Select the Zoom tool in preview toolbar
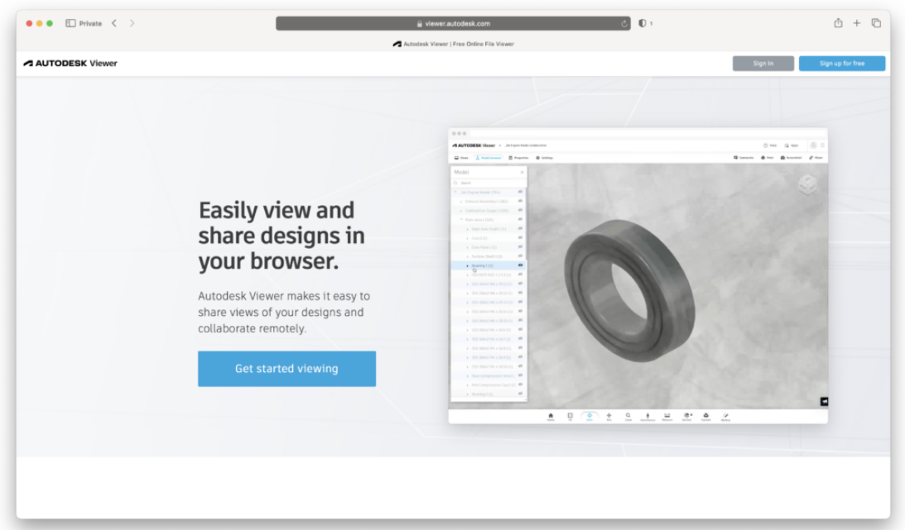This screenshot has width=905, height=530. pos(628,417)
